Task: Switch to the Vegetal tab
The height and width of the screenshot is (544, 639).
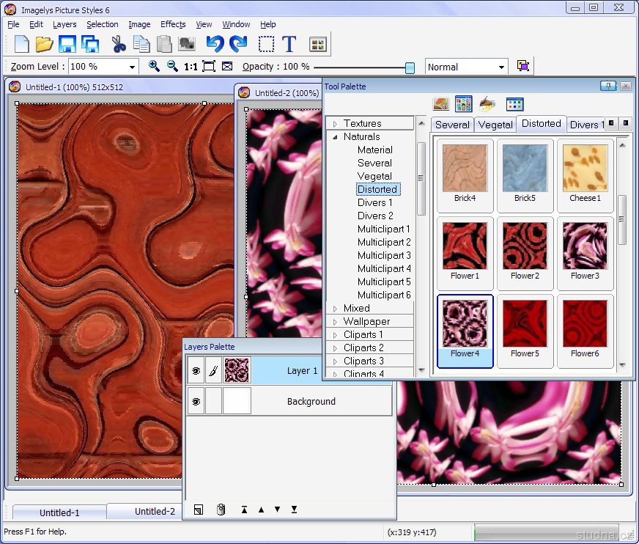Action: point(495,125)
